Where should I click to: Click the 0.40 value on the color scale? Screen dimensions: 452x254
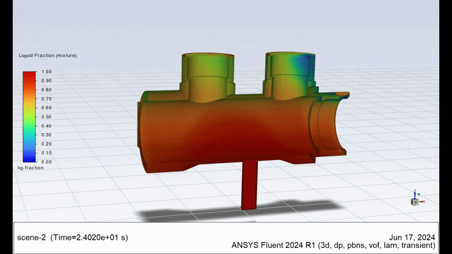pyautogui.click(x=47, y=126)
